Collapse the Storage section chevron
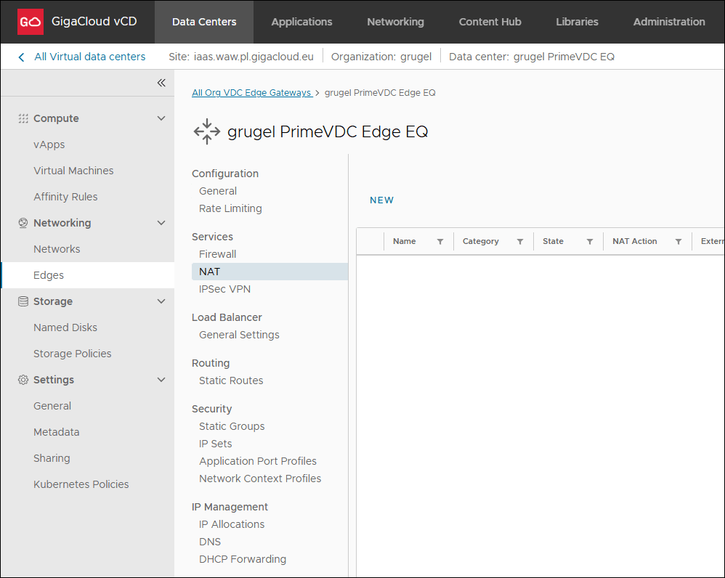This screenshot has height=578, width=725. 161,301
